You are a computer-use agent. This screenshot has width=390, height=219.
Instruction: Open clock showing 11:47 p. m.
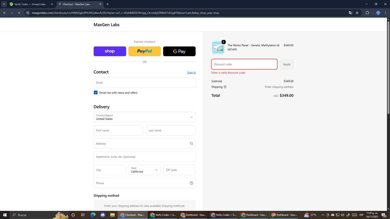(372, 215)
